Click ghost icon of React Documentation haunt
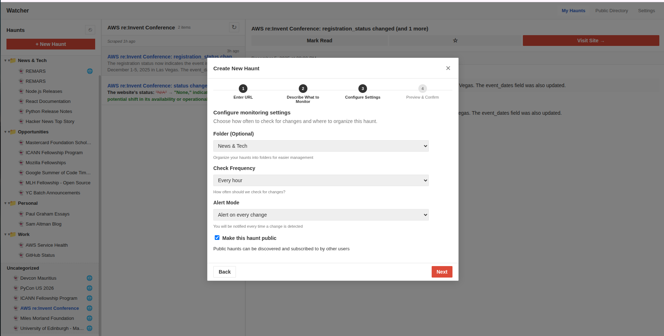Viewport: 664px width, 336px height. click(21, 101)
